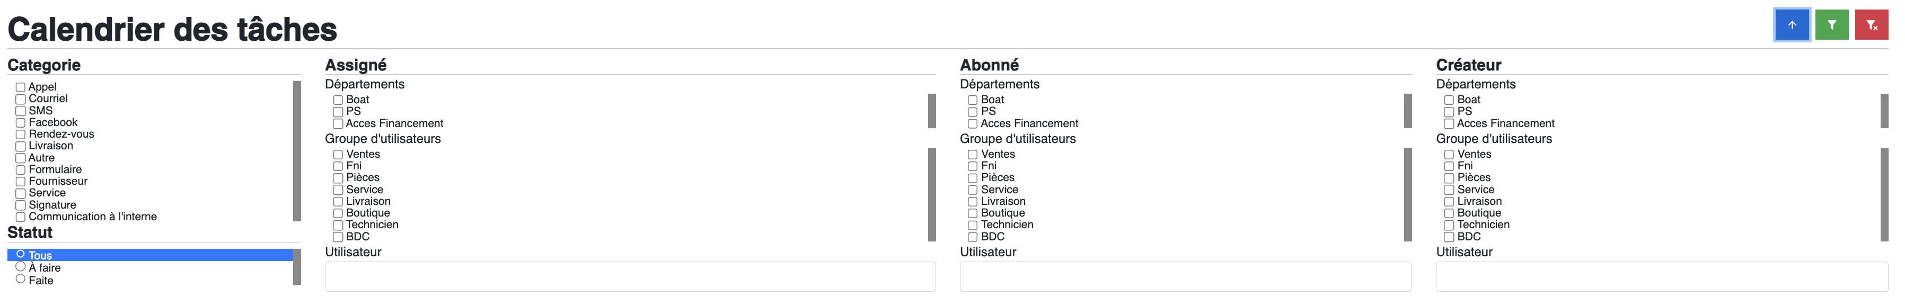Clear filters with the red funnel button
This screenshot has width=1905, height=306.
(x=1872, y=25)
